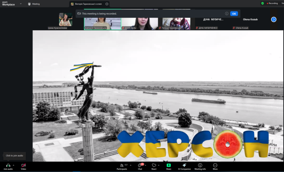The width and height of the screenshot is (284, 172).
Task: Open the Chat panel
Action: click(x=140, y=166)
